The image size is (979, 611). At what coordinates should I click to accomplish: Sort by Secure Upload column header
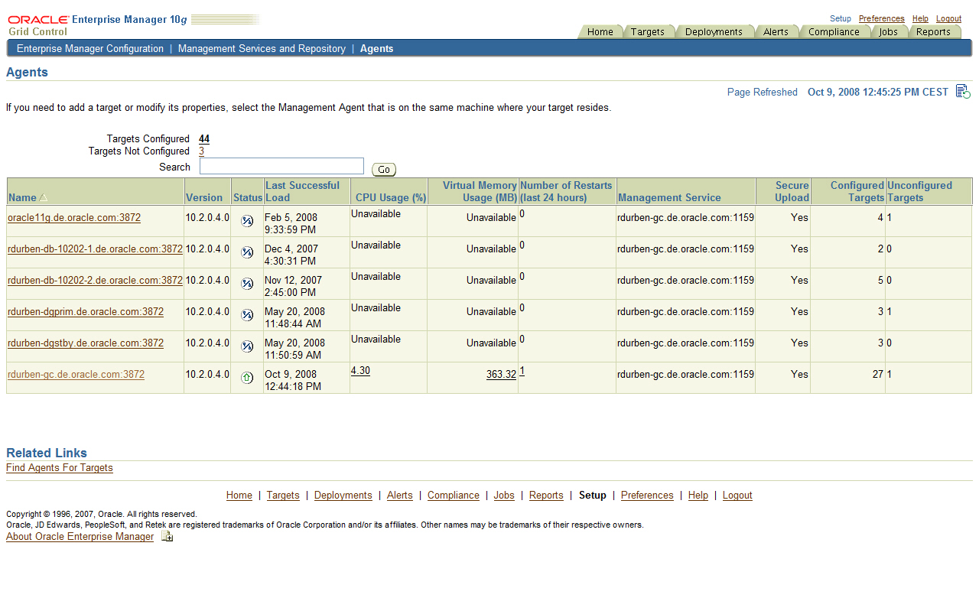click(792, 191)
